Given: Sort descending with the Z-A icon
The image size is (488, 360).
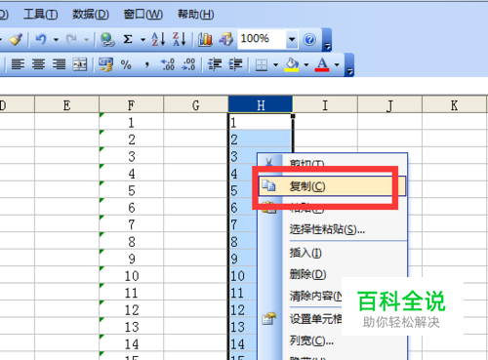Looking at the screenshot, I should point(180,39).
